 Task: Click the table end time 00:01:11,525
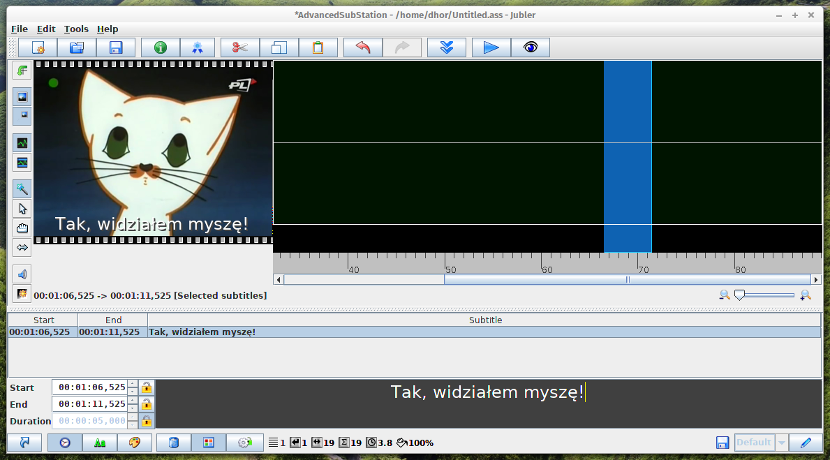click(110, 332)
